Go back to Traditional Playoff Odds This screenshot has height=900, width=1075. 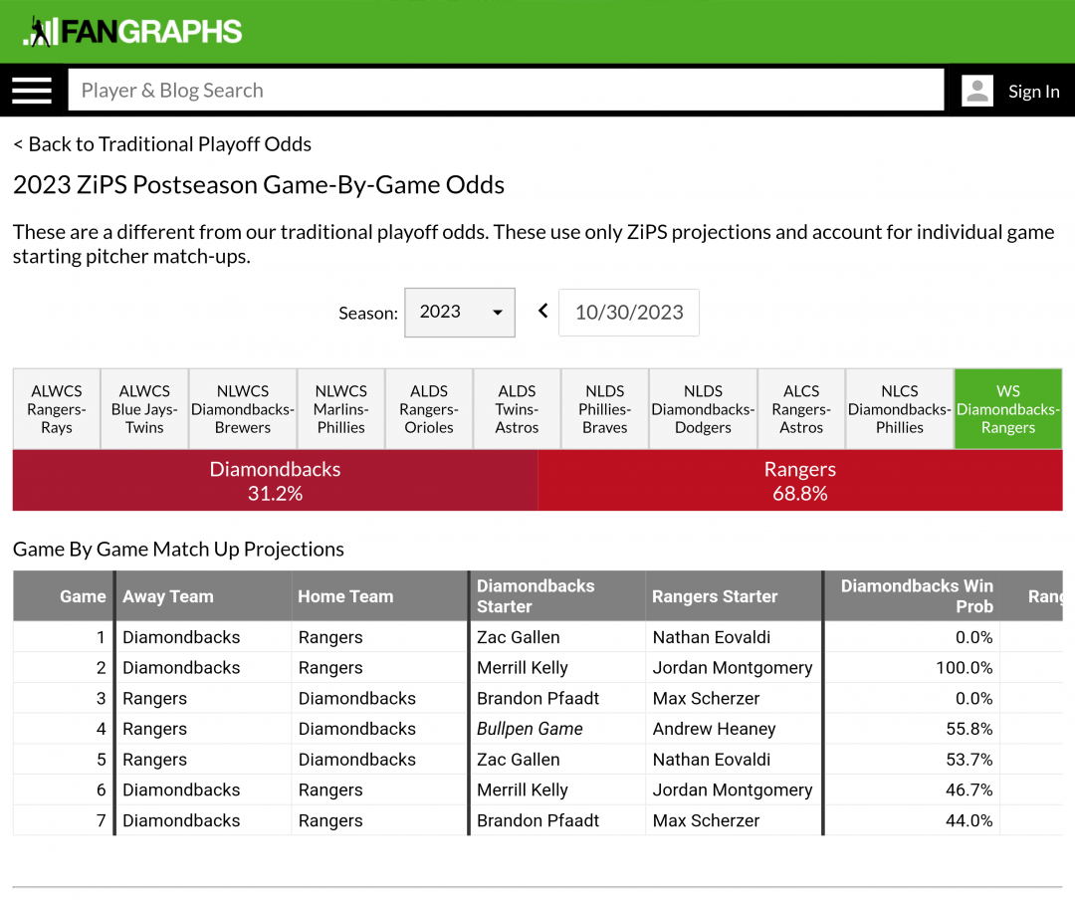point(162,144)
